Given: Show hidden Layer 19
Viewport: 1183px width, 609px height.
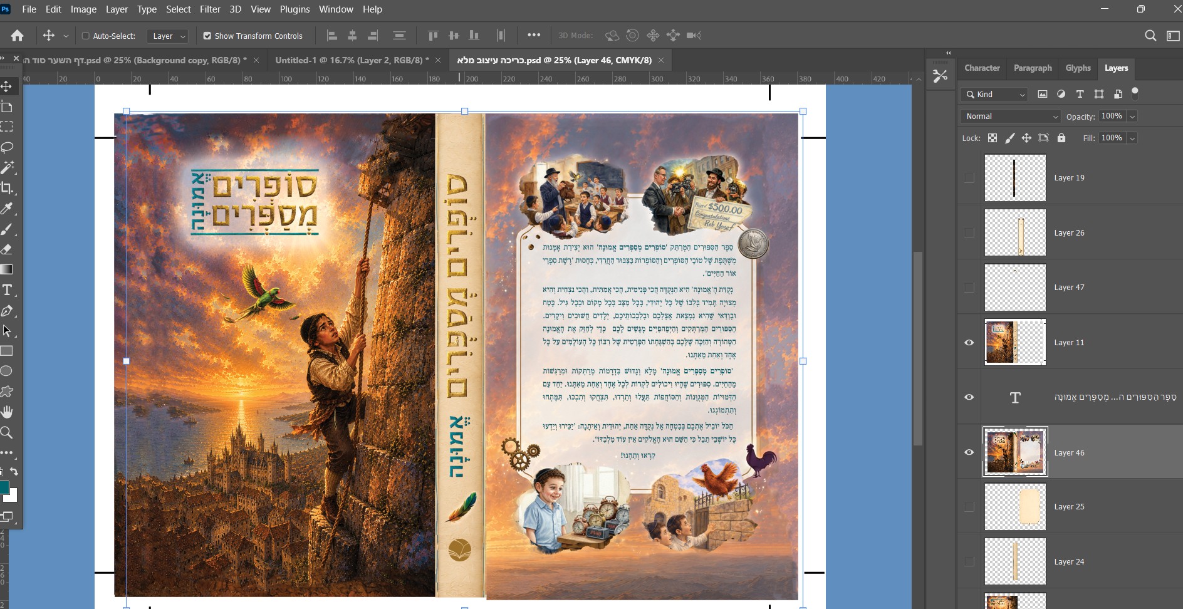Looking at the screenshot, I should [969, 178].
